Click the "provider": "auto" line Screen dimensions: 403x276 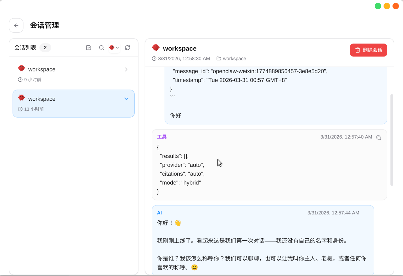point(182,165)
